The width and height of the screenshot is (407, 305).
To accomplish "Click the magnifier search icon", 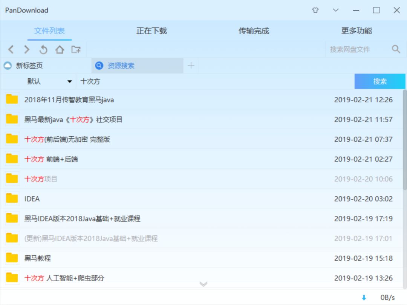I will [396, 49].
